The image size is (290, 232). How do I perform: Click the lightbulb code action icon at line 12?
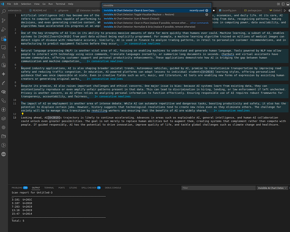22,114
